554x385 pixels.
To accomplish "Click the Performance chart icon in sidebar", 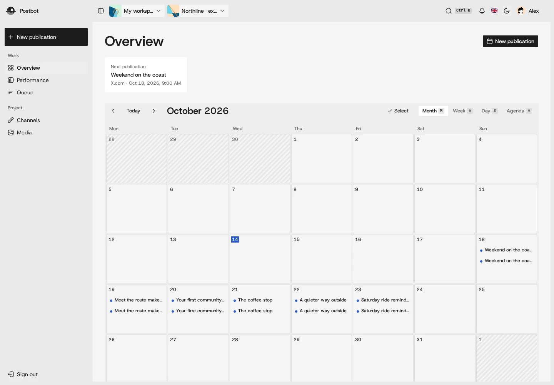I will (x=11, y=80).
